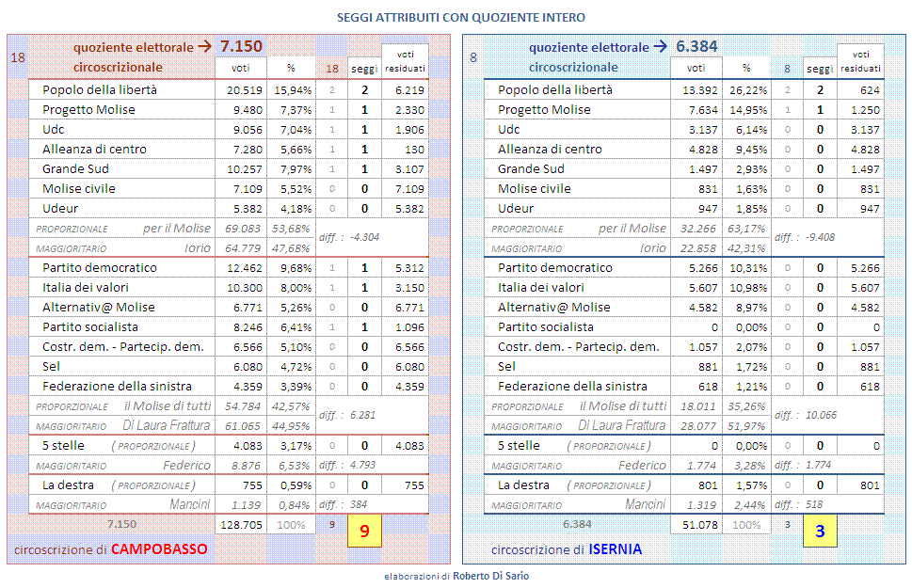Click the 'circoscrizione di CAMPOBASSO' label

[110, 549]
